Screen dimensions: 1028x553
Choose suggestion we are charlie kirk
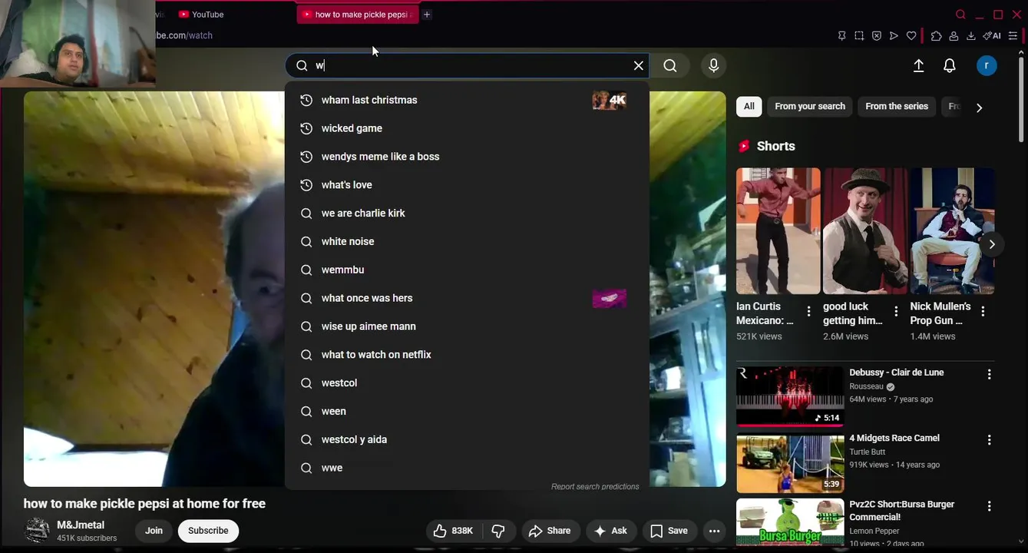(467, 214)
